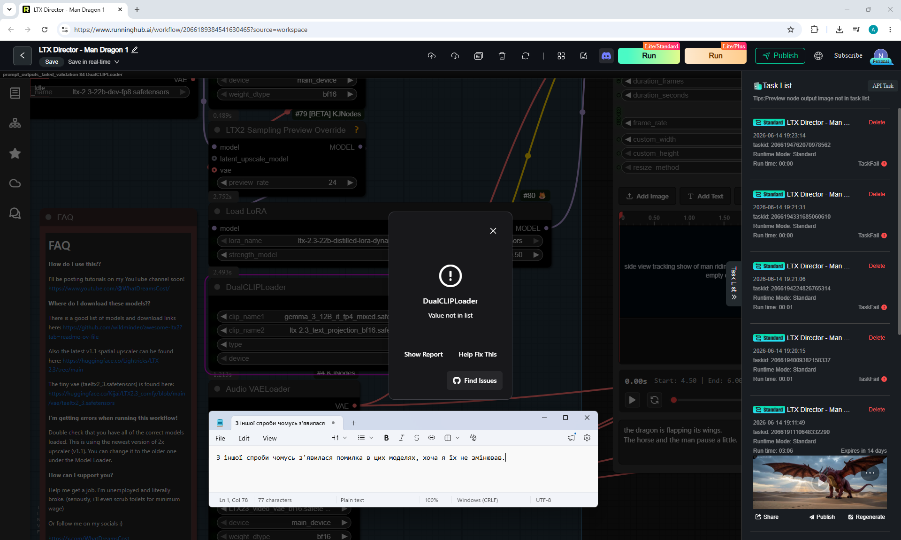This screenshot has width=901, height=540.
Task: Open the node tree icon in left sidebar
Action: pyautogui.click(x=15, y=123)
